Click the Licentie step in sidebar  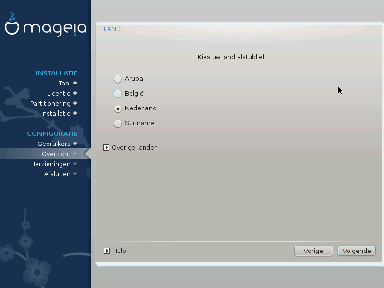(59, 93)
